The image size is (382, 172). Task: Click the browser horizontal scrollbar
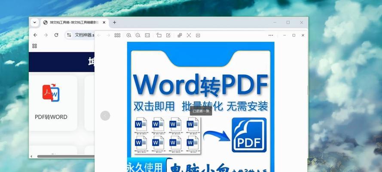click(66, 157)
